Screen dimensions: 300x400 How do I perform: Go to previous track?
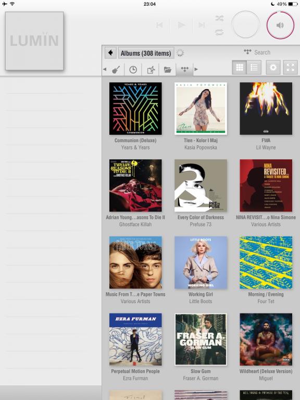tap(159, 25)
